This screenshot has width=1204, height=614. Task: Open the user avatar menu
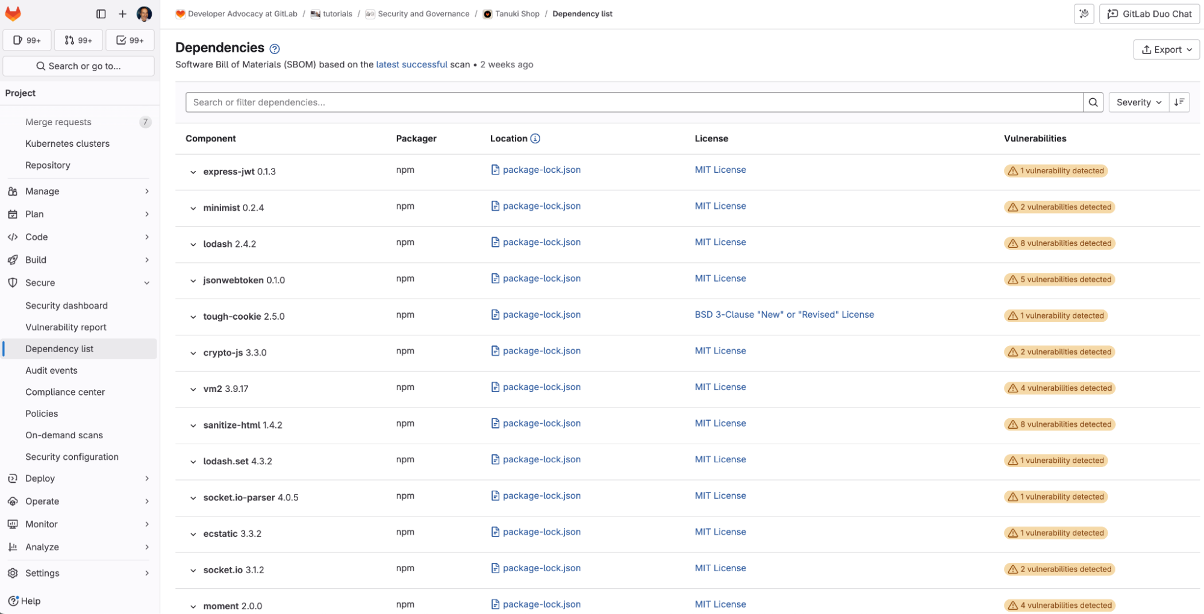click(144, 14)
